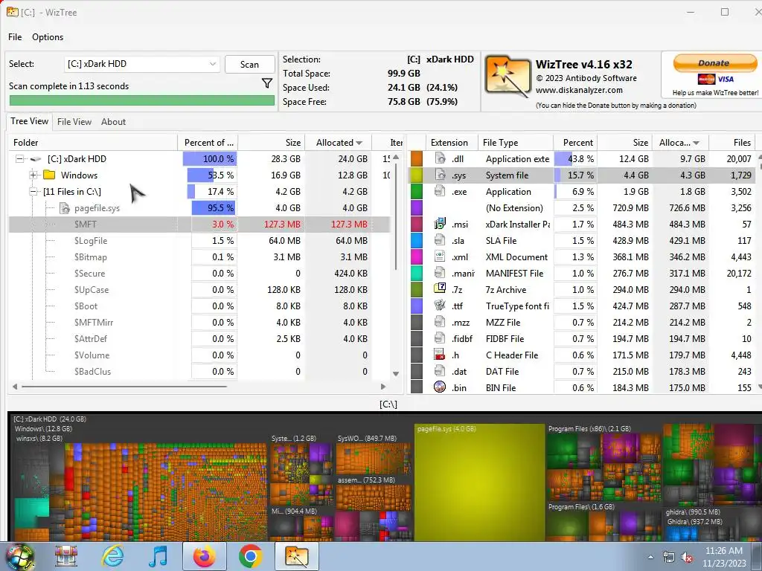The height and width of the screenshot is (571, 762).
Task: Click the Donate button
Action: tap(714, 63)
